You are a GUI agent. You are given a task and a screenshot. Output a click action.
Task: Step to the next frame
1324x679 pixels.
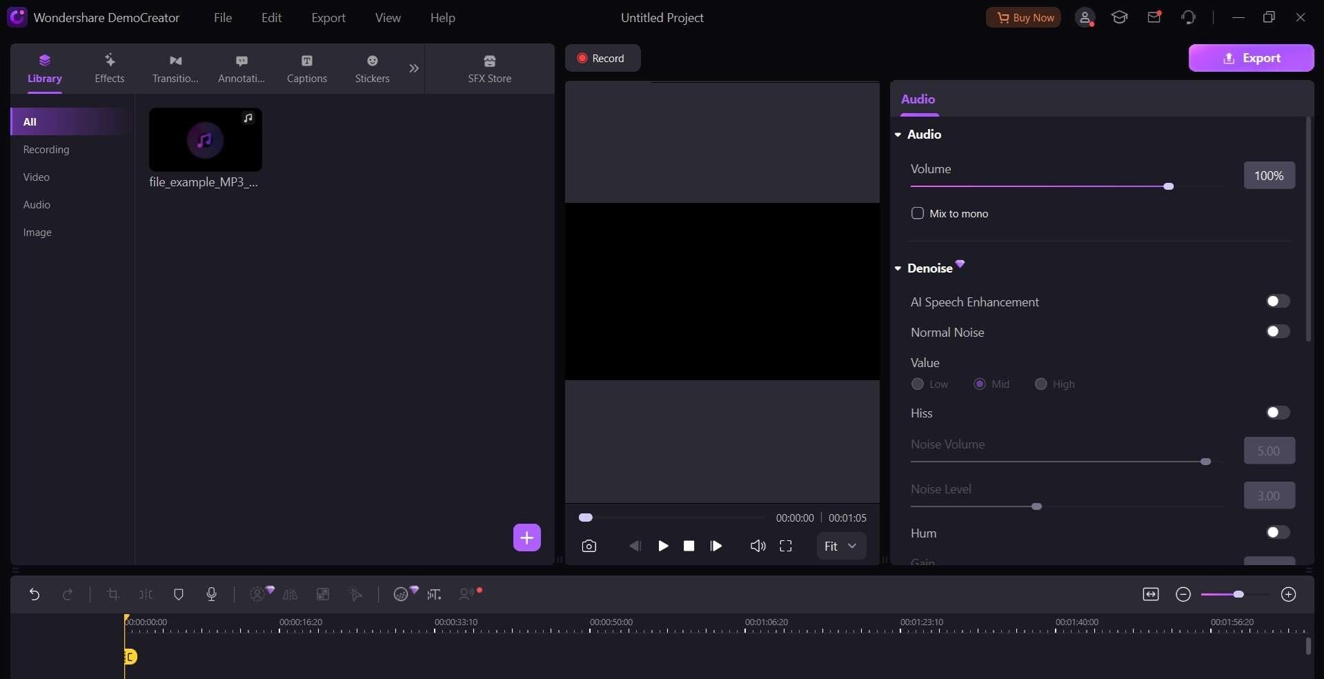(x=716, y=546)
